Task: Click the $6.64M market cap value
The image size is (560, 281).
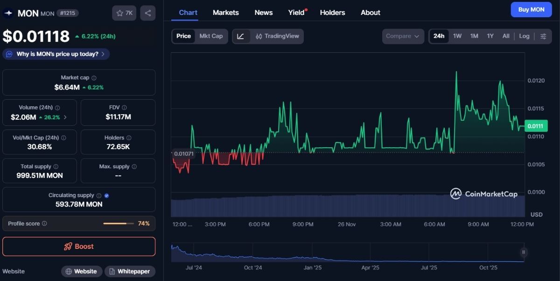Action: tap(67, 87)
